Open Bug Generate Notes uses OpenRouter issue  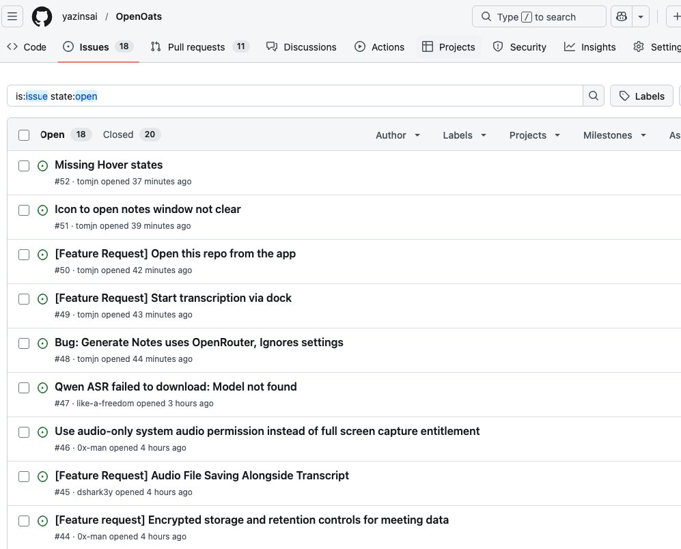[199, 342]
